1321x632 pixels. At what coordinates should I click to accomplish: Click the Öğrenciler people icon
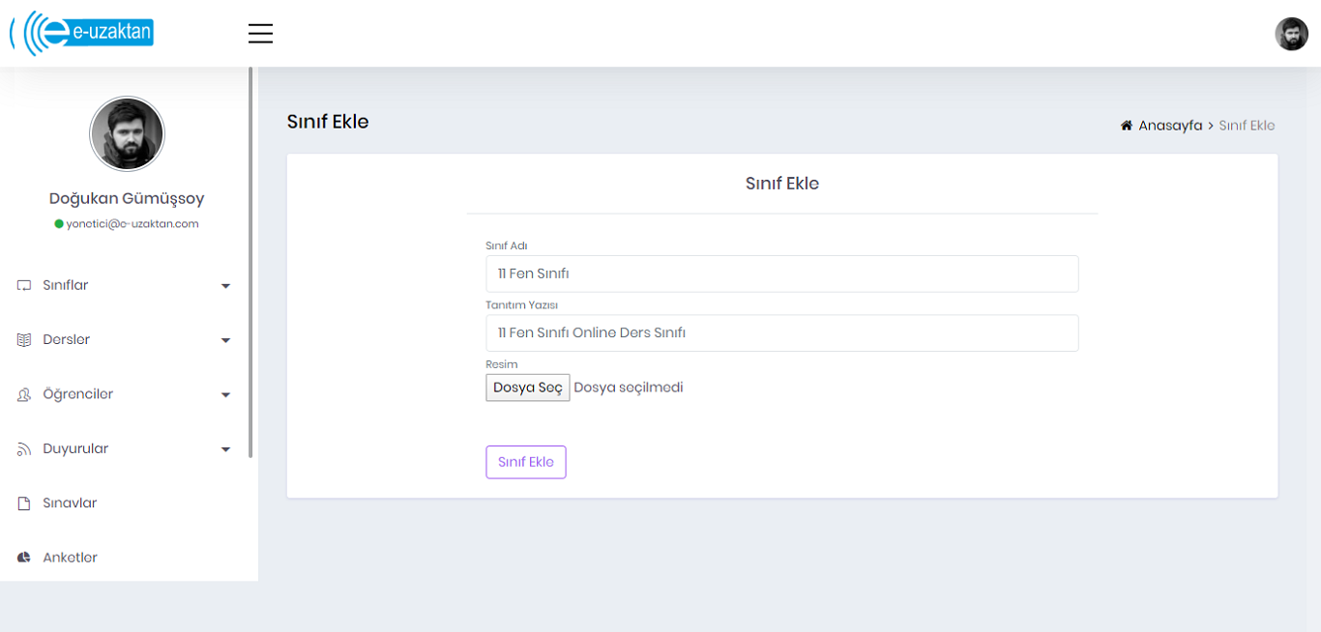pyautogui.click(x=24, y=395)
